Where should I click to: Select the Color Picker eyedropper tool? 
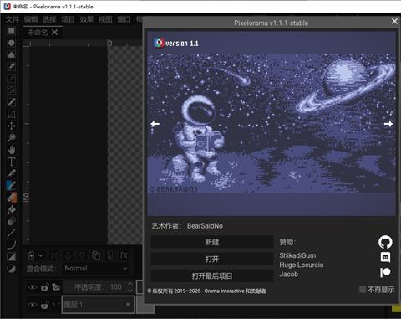click(11, 173)
